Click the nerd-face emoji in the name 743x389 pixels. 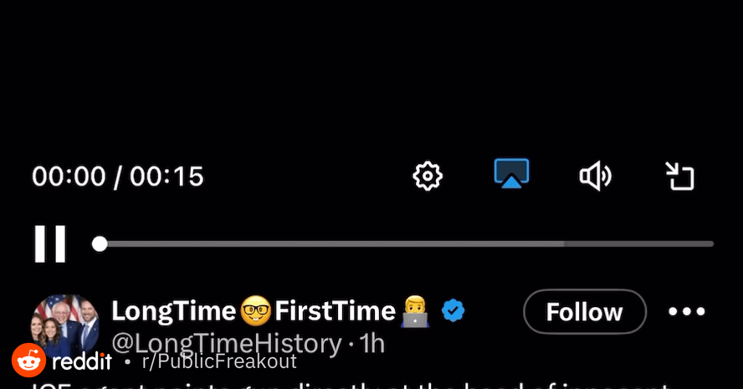pyautogui.click(x=255, y=311)
